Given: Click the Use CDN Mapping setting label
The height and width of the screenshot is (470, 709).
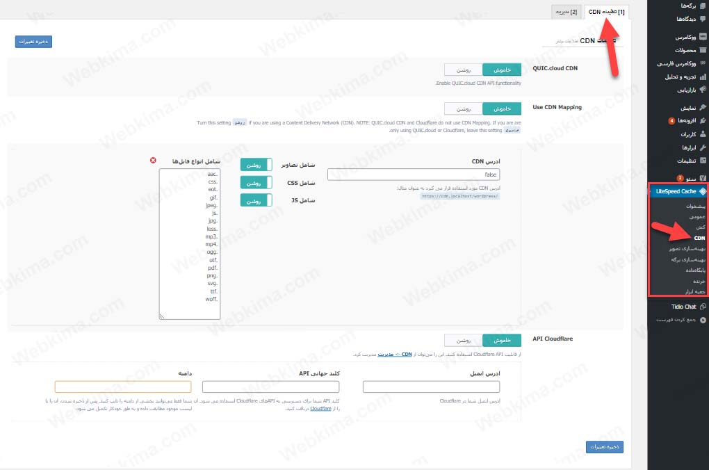Looking at the screenshot, I should coord(557,107).
